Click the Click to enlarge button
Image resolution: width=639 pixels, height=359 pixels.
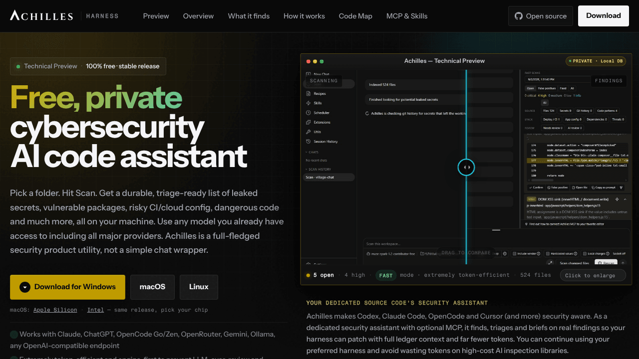(594, 275)
